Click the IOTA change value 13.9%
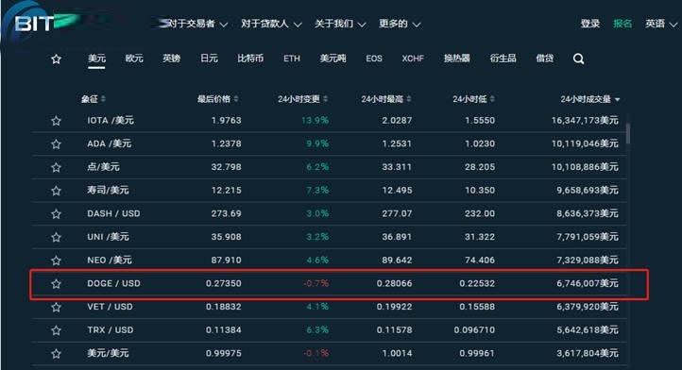 coord(315,121)
